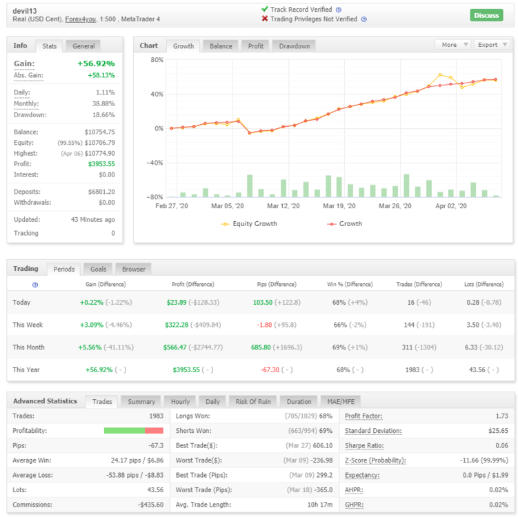Image resolution: width=518 pixels, height=517 pixels.
Task: Click the Commissions value -$435.60
Action: click(x=150, y=505)
